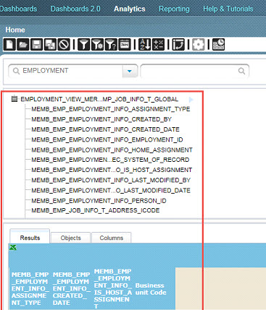Apply a filter with the plain funnel icon
Screen dimensions: 266x310
[x=83, y=45]
